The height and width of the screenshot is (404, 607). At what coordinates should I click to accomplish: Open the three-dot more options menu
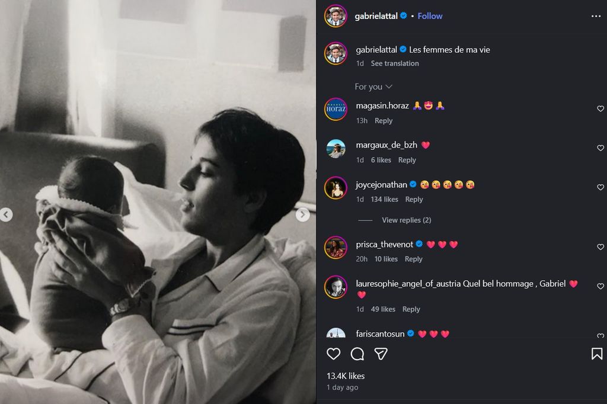[596, 16]
